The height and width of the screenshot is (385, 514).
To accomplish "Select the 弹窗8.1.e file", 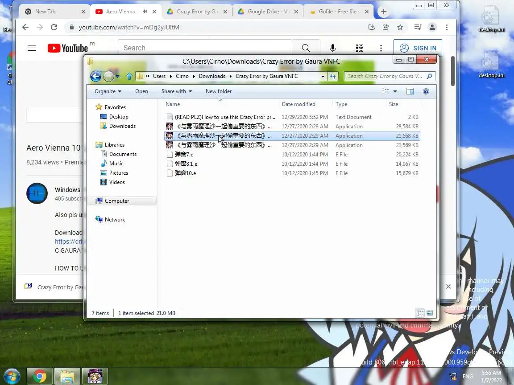I will click(292, 164).
